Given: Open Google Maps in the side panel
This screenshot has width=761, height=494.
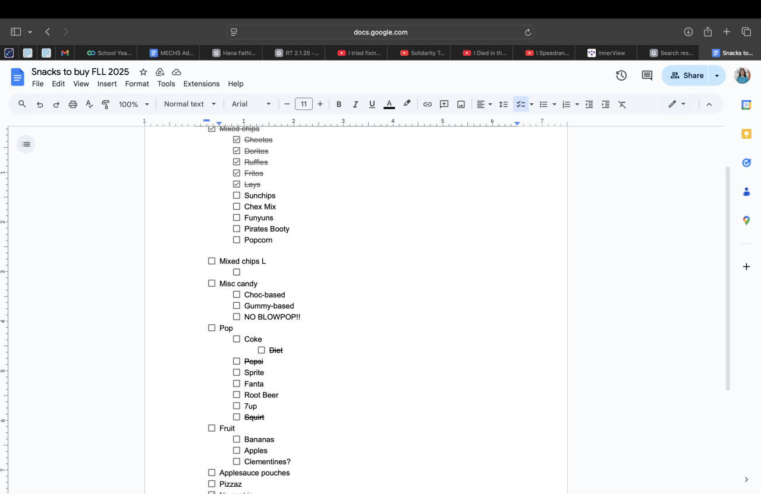Looking at the screenshot, I should (x=746, y=221).
